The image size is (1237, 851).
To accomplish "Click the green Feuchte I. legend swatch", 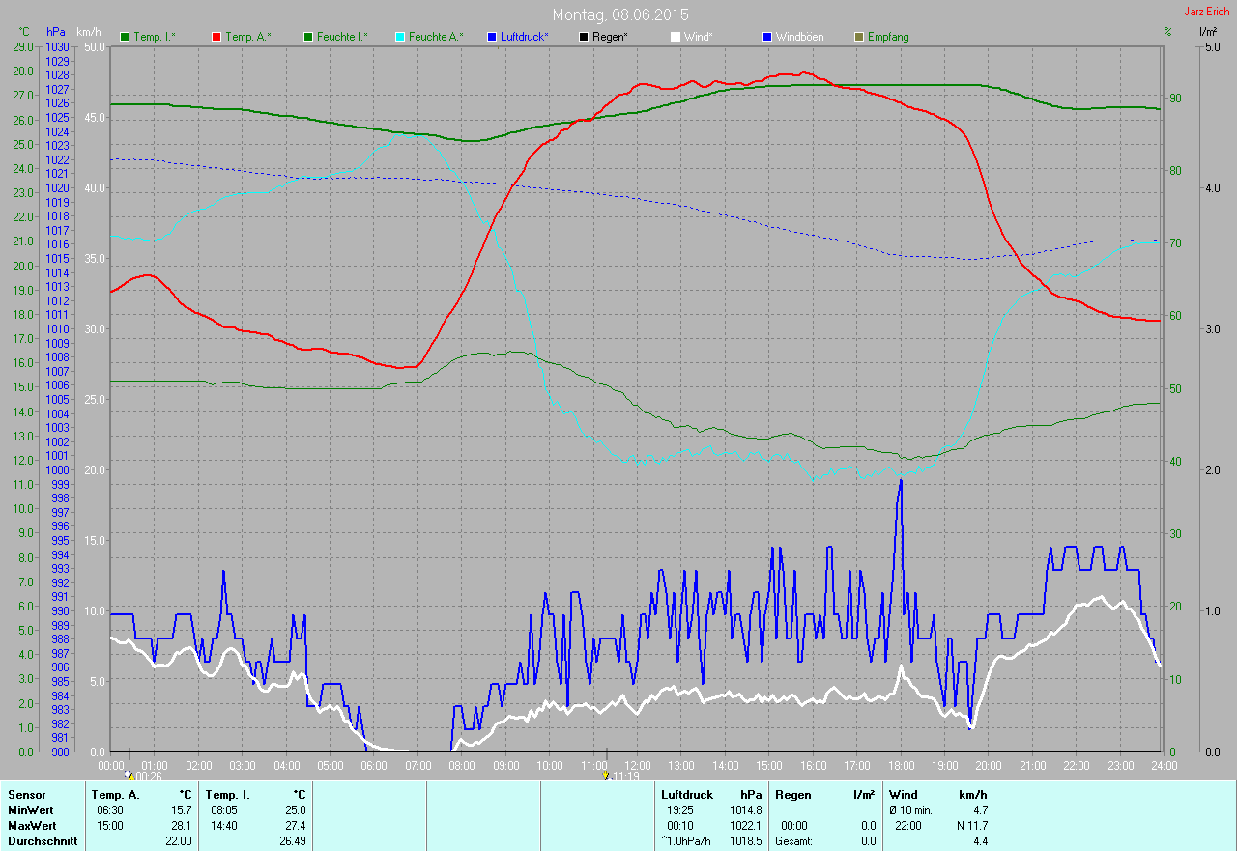I will click(x=308, y=37).
